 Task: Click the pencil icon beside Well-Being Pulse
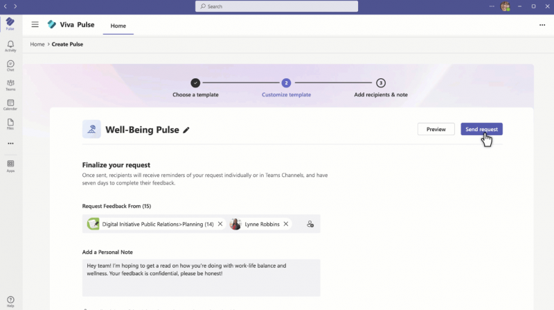(186, 130)
